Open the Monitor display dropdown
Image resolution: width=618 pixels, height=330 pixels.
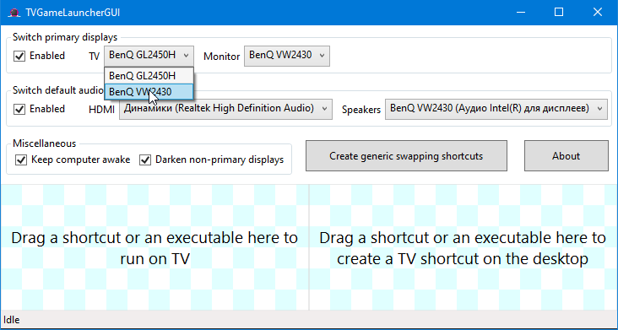[x=287, y=56]
